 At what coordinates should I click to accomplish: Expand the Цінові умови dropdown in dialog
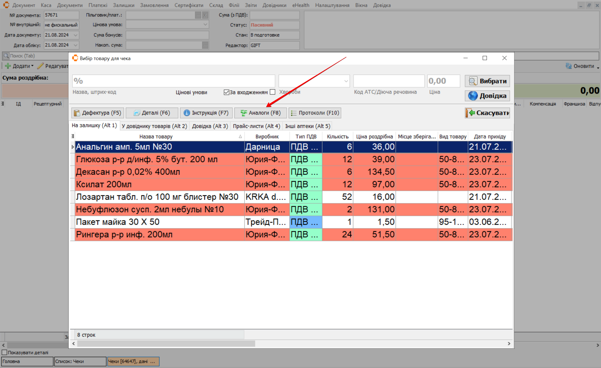pos(346,81)
